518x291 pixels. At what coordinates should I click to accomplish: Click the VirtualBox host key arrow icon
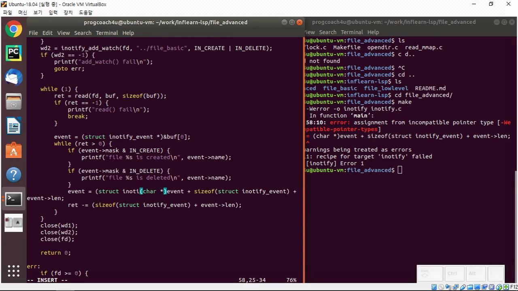[x=506, y=287]
